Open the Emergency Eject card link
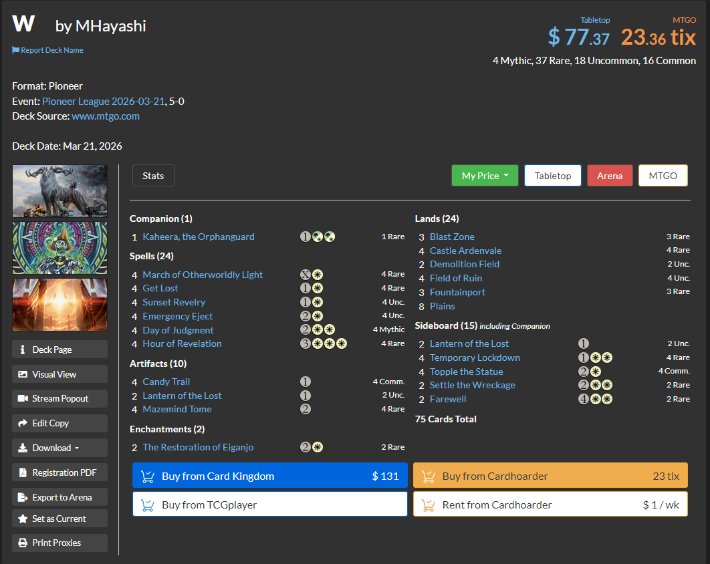This screenshot has height=564, width=710. 178,316
